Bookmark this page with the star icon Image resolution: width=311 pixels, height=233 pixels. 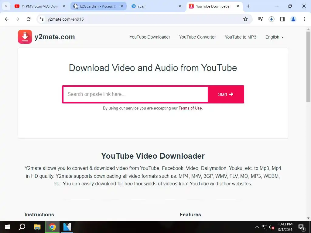(x=245, y=19)
